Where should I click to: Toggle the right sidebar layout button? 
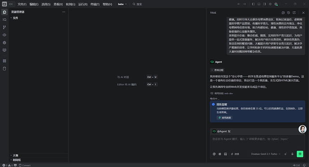[x=265, y=4]
